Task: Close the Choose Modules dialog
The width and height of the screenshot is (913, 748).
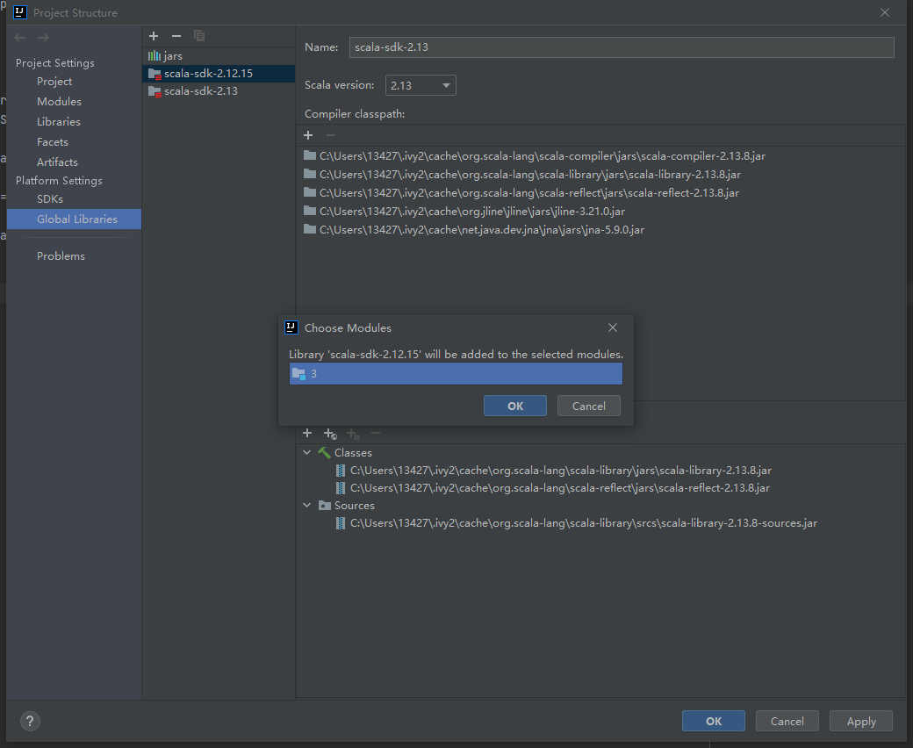Action: click(613, 327)
